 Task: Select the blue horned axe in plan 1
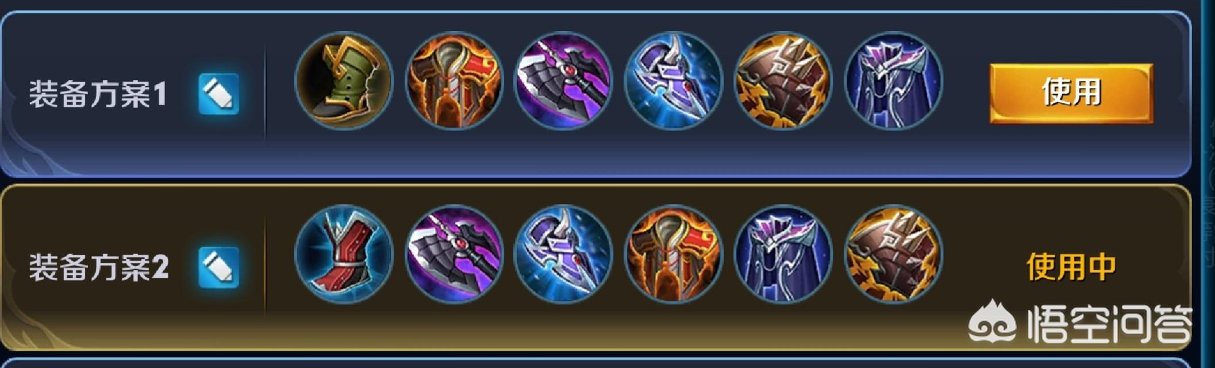674,80
